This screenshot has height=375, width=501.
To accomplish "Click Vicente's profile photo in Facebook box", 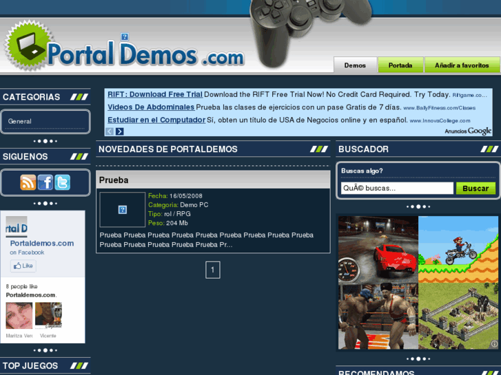I will 48,316.
